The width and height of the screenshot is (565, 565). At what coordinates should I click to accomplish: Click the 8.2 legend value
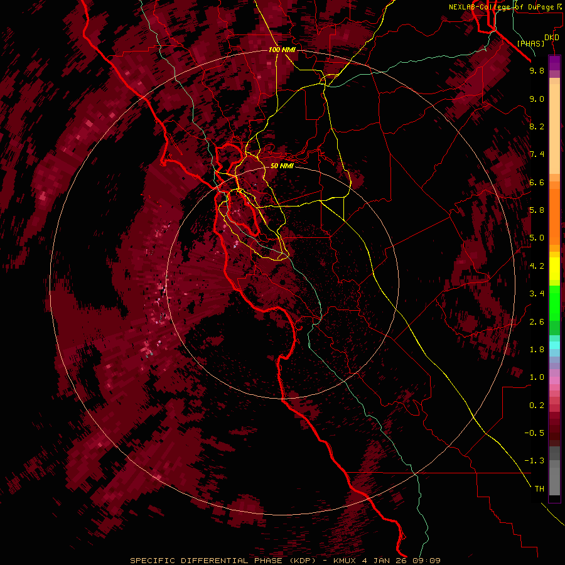(537, 126)
